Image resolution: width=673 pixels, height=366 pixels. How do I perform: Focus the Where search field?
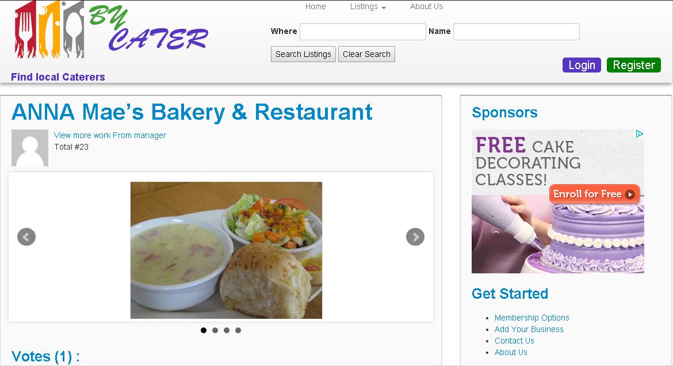point(363,32)
